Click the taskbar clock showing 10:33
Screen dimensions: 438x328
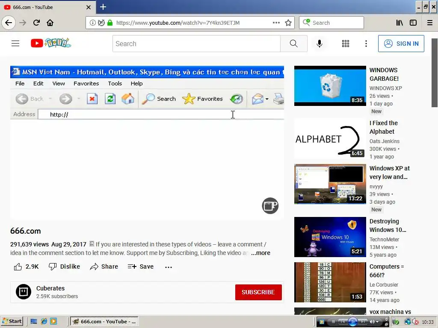click(428, 322)
